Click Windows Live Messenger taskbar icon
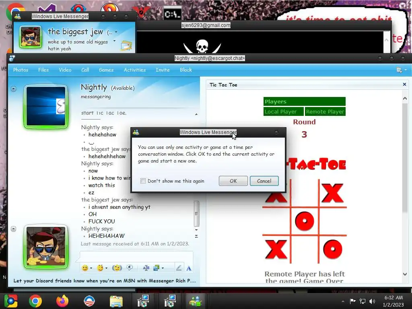This screenshot has width=412, height=309. tap(196, 301)
